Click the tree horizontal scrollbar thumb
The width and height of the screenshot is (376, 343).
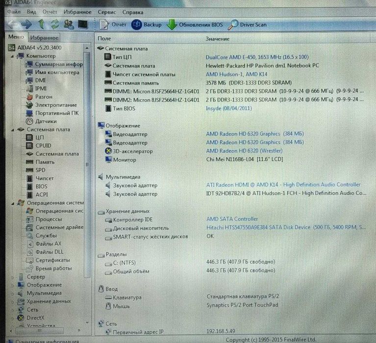[x=40, y=331]
